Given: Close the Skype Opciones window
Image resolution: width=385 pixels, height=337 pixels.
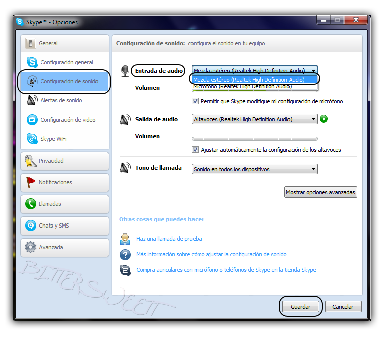Looking at the screenshot, I should (x=356, y=20).
